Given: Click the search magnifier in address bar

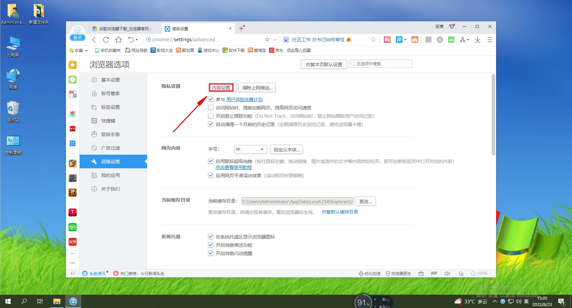Looking at the screenshot, I should tap(374, 40).
